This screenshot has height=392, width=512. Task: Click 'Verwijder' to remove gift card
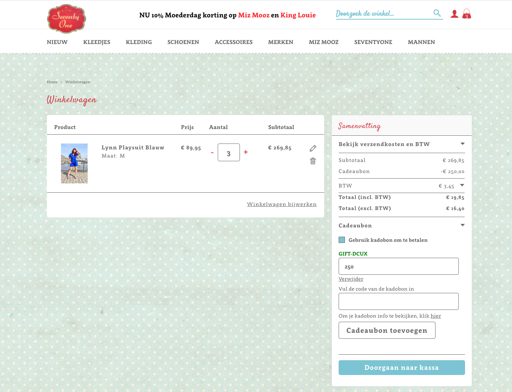point(351,279)
